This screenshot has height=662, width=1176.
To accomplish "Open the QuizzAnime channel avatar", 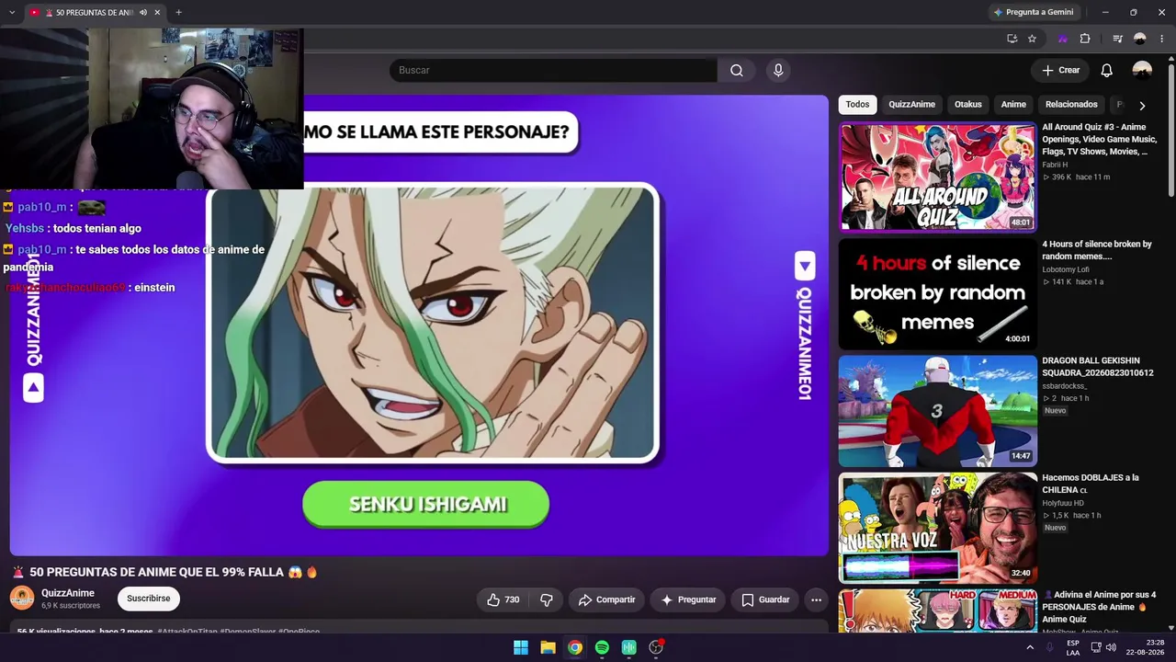I will click(x=22, y=599).
